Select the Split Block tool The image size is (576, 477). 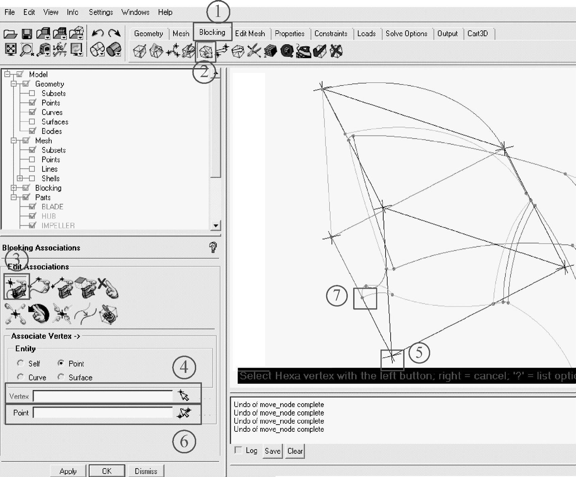click(156, 51)
